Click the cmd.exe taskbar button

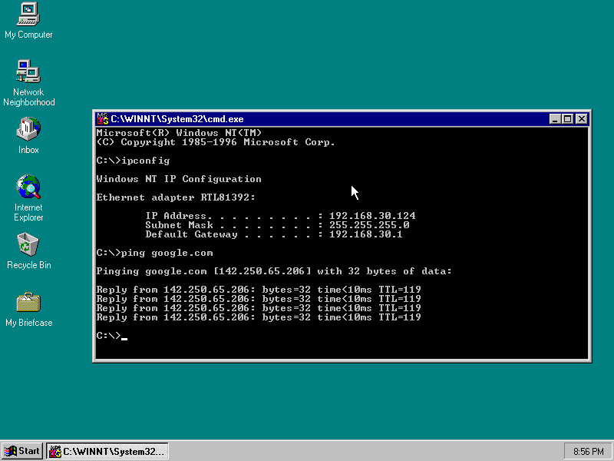point(107,451)
